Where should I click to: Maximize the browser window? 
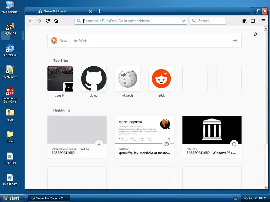[259, 11]
